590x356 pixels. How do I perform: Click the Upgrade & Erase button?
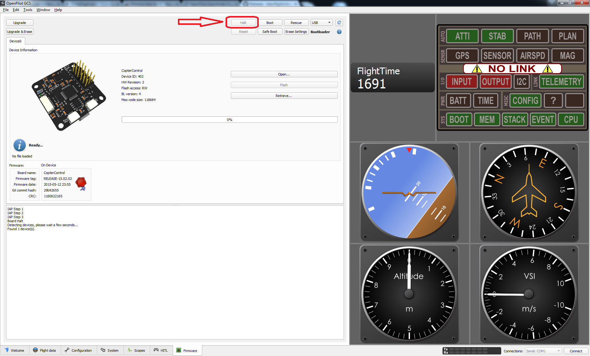[x=20, y=32]
